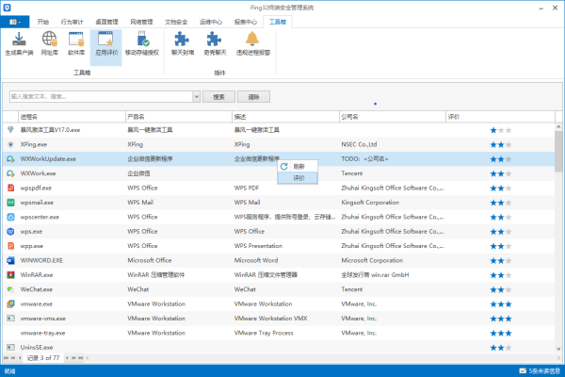Click the wpsmail.exe green icon

10,203
